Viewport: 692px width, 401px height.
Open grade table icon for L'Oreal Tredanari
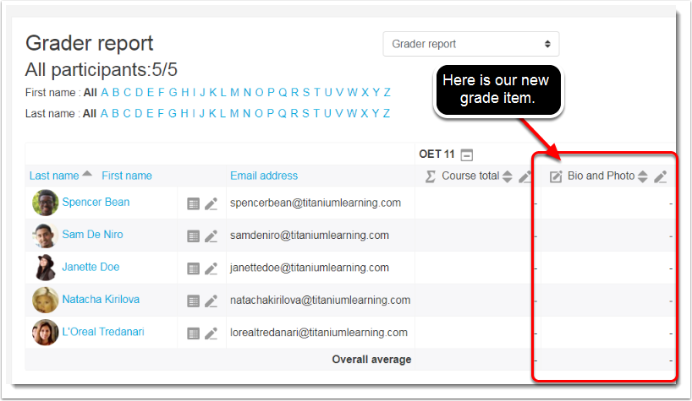[193, 333]
